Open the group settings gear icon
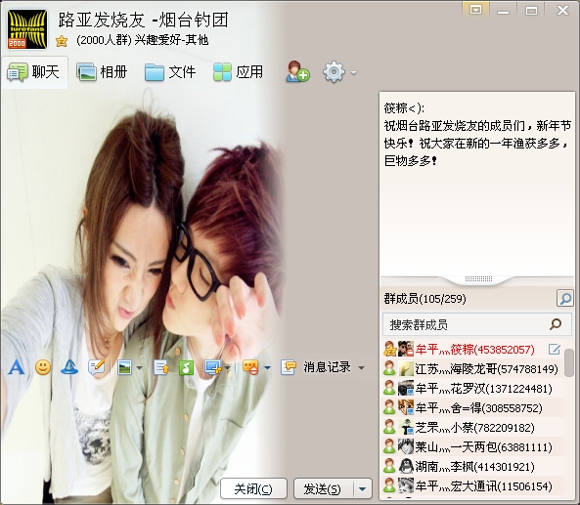Viewport: 580px width, 505px height. coord(335,72)
